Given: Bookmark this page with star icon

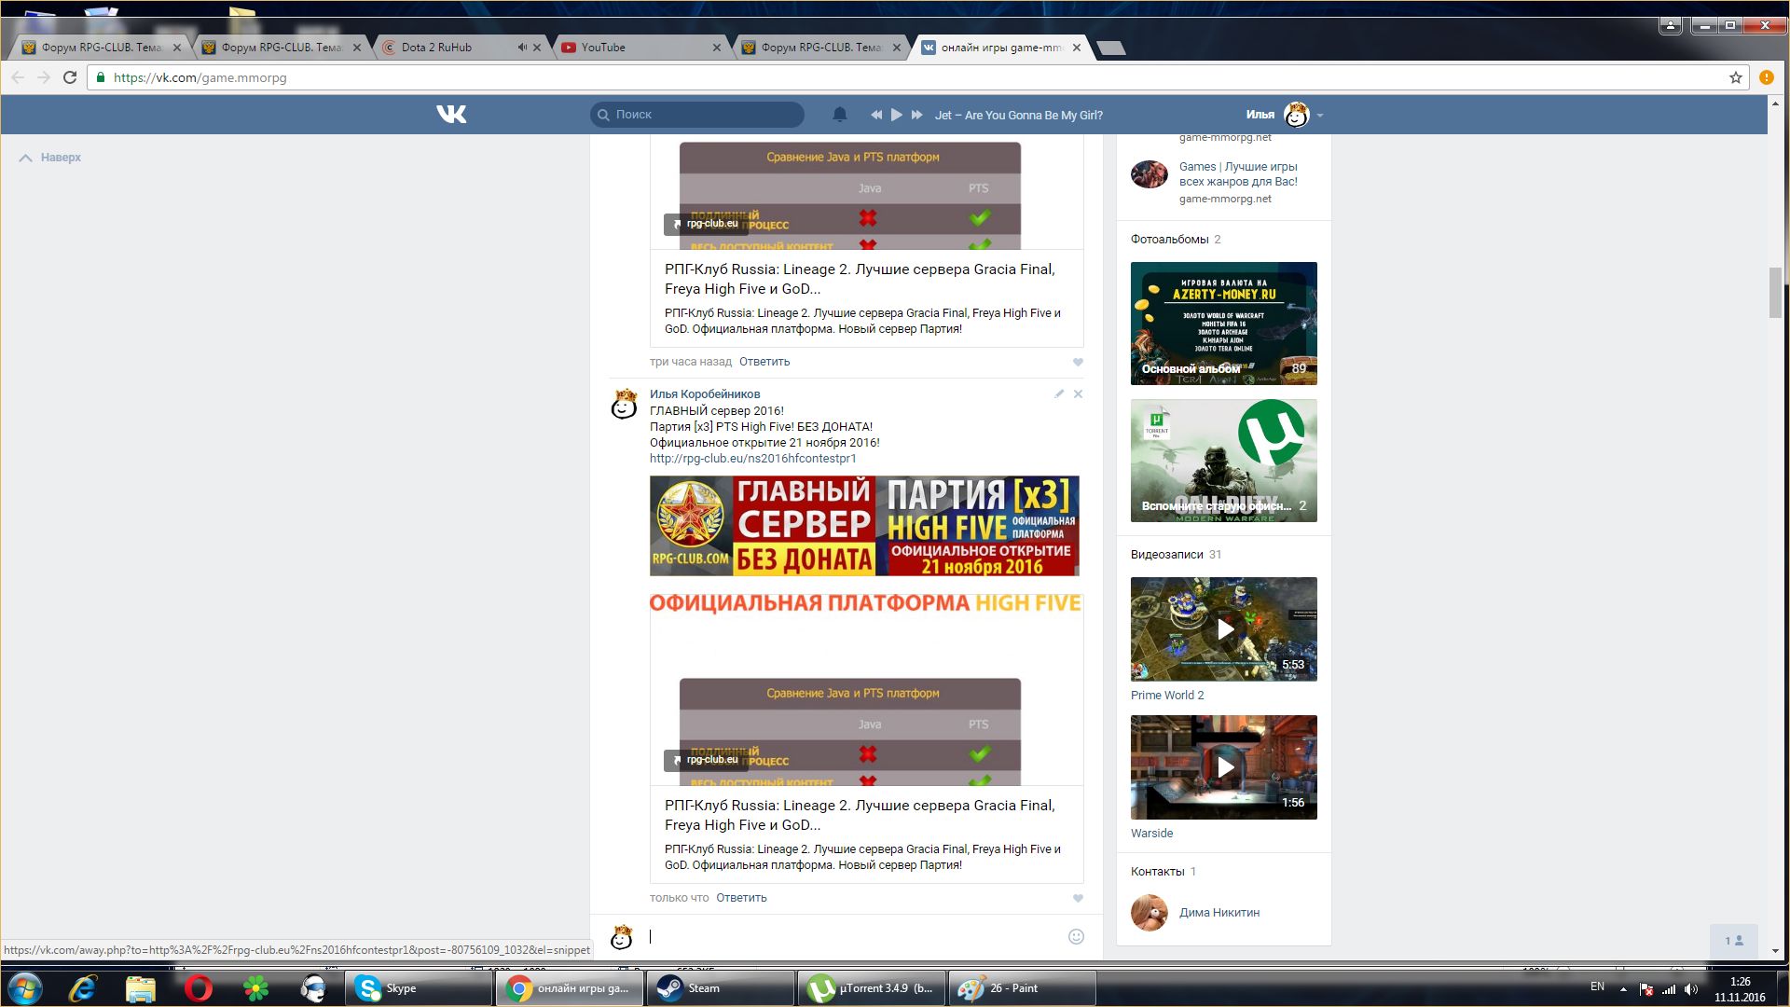Looking at the screenshot, I should point(1735,77).
